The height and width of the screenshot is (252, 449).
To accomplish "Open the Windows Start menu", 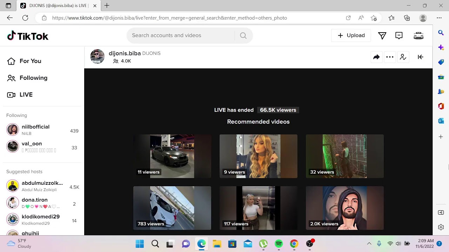I will coord(140,244).
